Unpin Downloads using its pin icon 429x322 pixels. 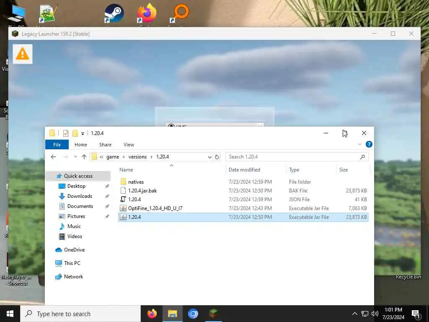[x=107, y=196]
